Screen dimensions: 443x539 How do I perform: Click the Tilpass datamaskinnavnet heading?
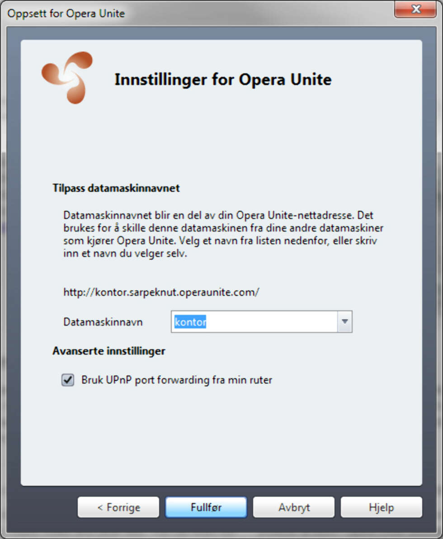(x=116, y=188)
